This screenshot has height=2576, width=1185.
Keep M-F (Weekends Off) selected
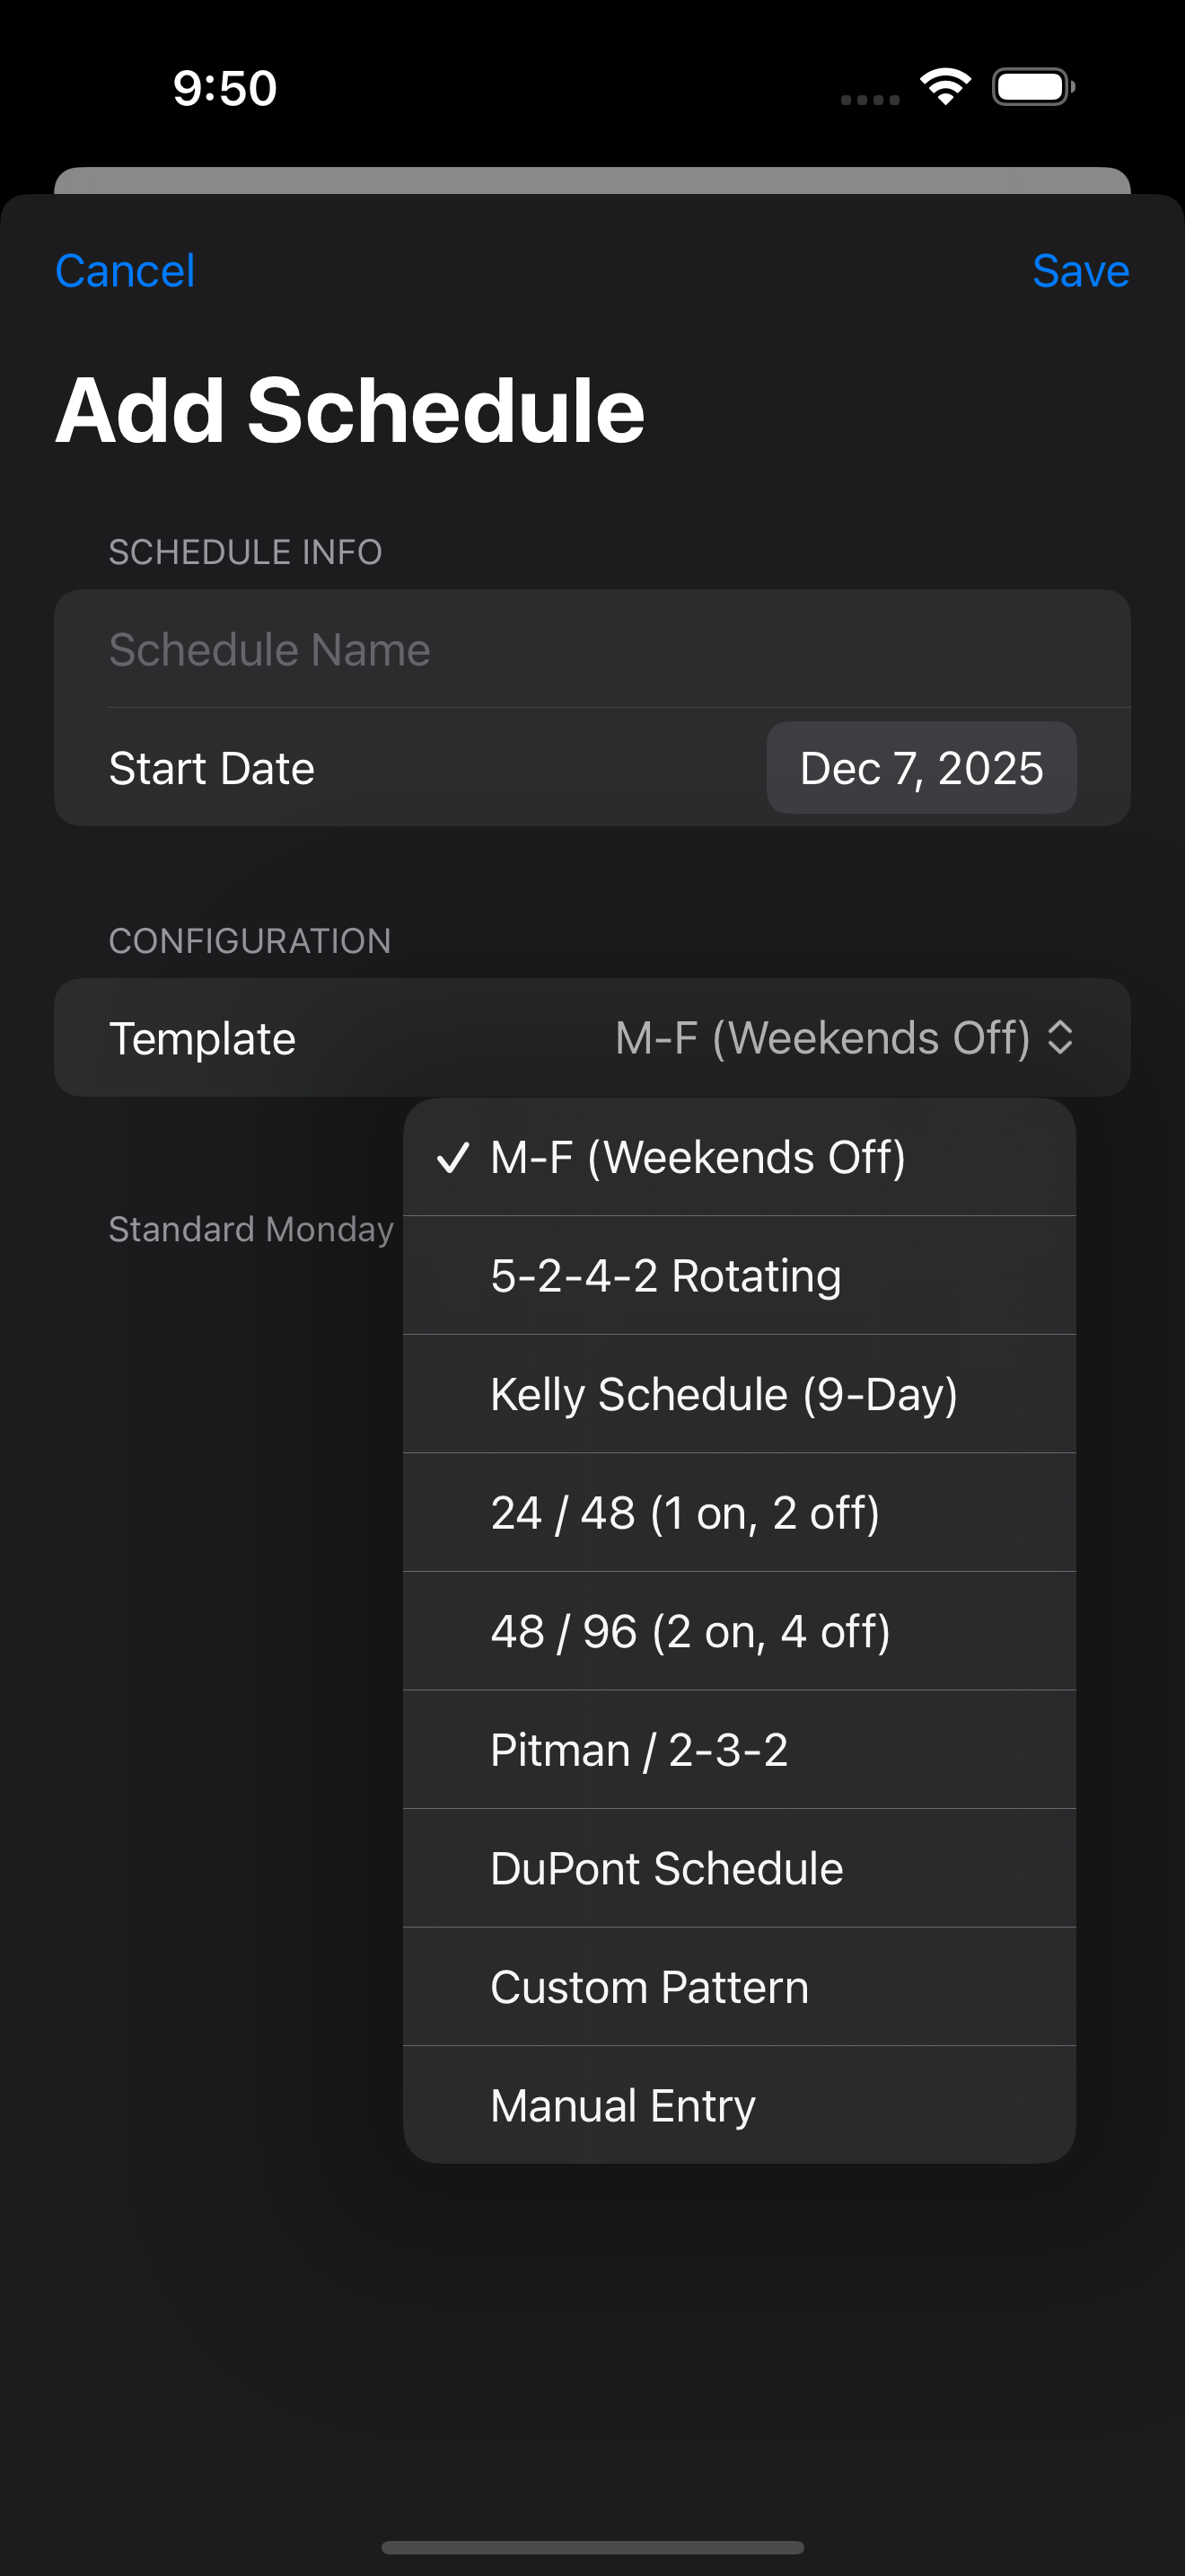[698, 1157]
